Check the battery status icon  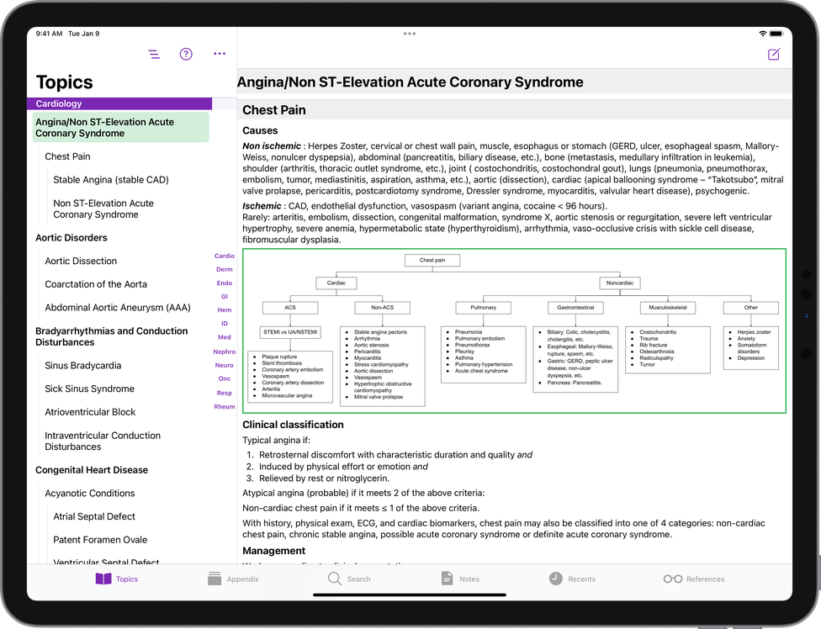pyautogui.click(x=776, y=34)
